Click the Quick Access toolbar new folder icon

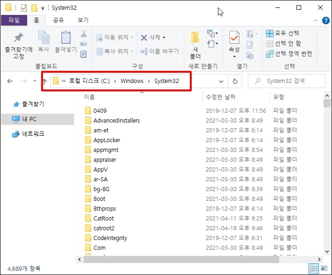pyautogui.click(x=34, y=8)
